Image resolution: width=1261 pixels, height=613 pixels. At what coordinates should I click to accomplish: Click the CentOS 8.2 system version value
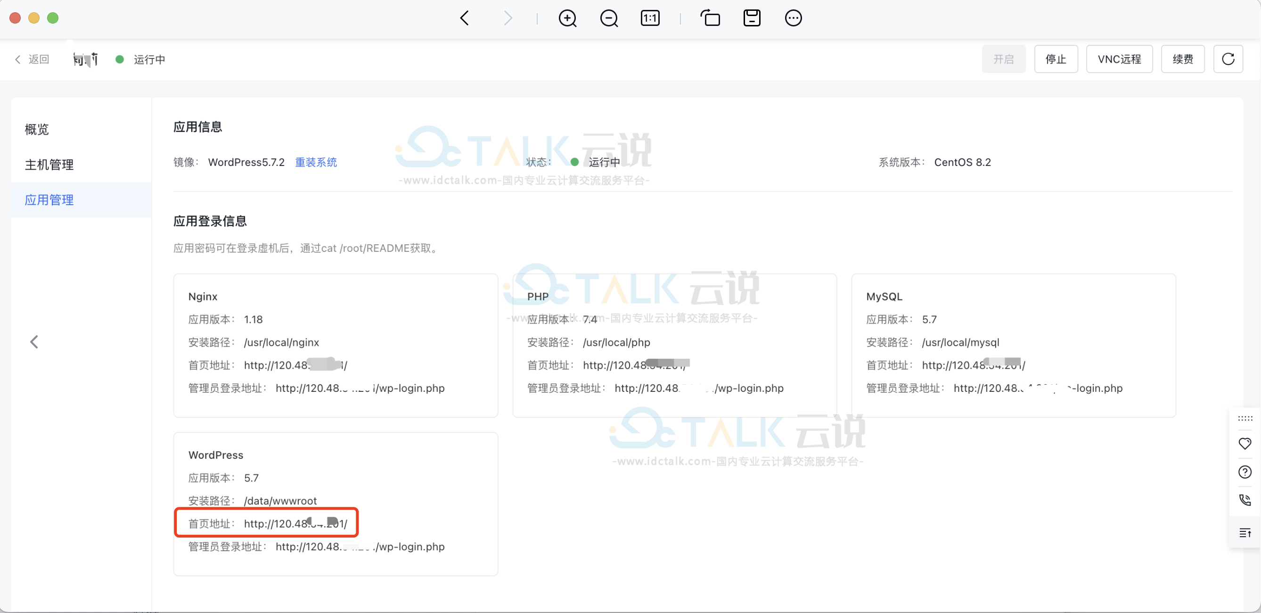962,162
